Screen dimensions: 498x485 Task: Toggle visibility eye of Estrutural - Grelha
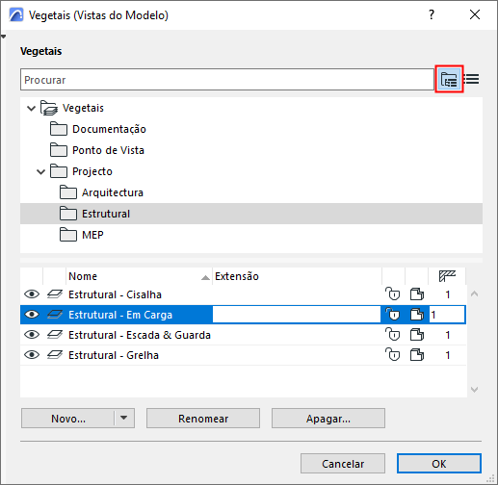pyautogui.click(x=32, y=355)
